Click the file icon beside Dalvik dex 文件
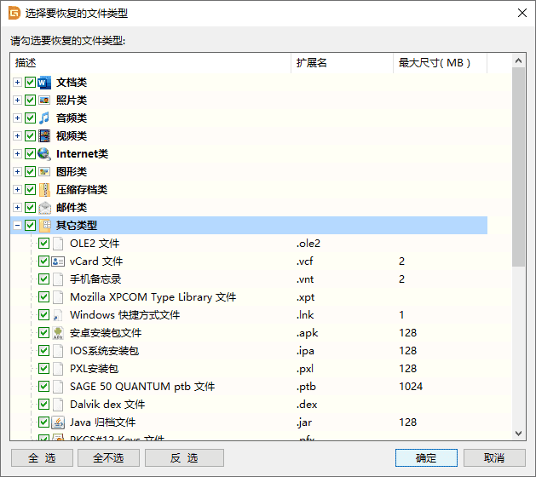536x477 pixels. (x=58, y=405)
